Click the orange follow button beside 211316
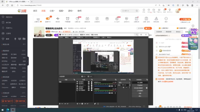 click(x=148, y=28)
